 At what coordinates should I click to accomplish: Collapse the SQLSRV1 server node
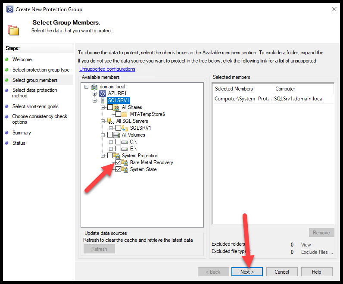pos(94,101)
